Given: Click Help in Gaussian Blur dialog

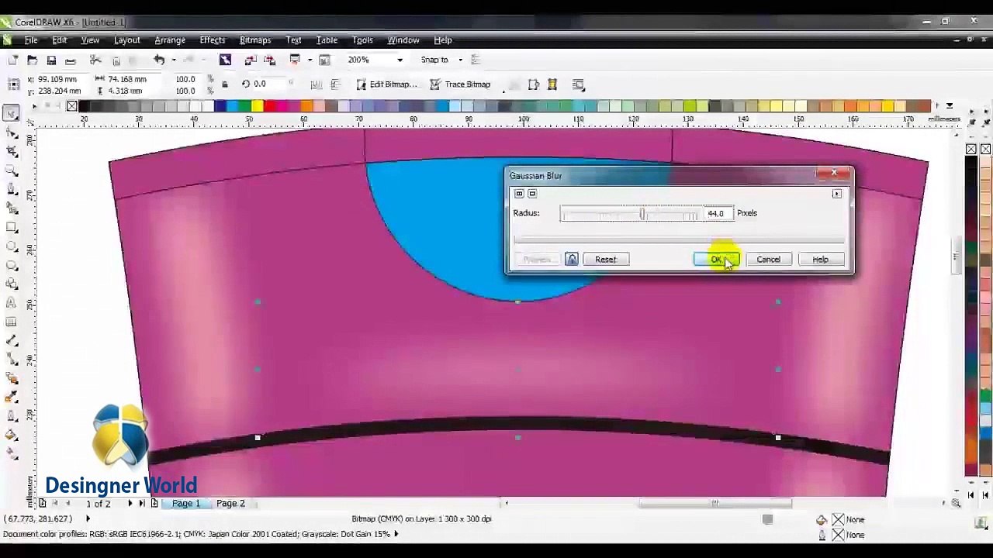Looking at the screenshot, I should click(820, 259).
